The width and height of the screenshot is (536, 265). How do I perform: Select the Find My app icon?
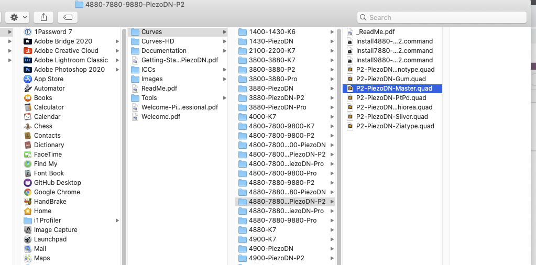coord(28,164)
